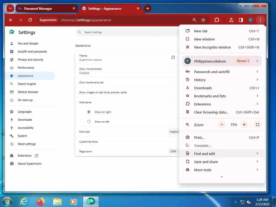The image size is (276, 207).
Task: Click the back navigation arrow
Action: 11,20
